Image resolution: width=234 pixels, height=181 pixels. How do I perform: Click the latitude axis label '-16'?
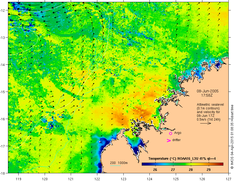click(3, 119)
